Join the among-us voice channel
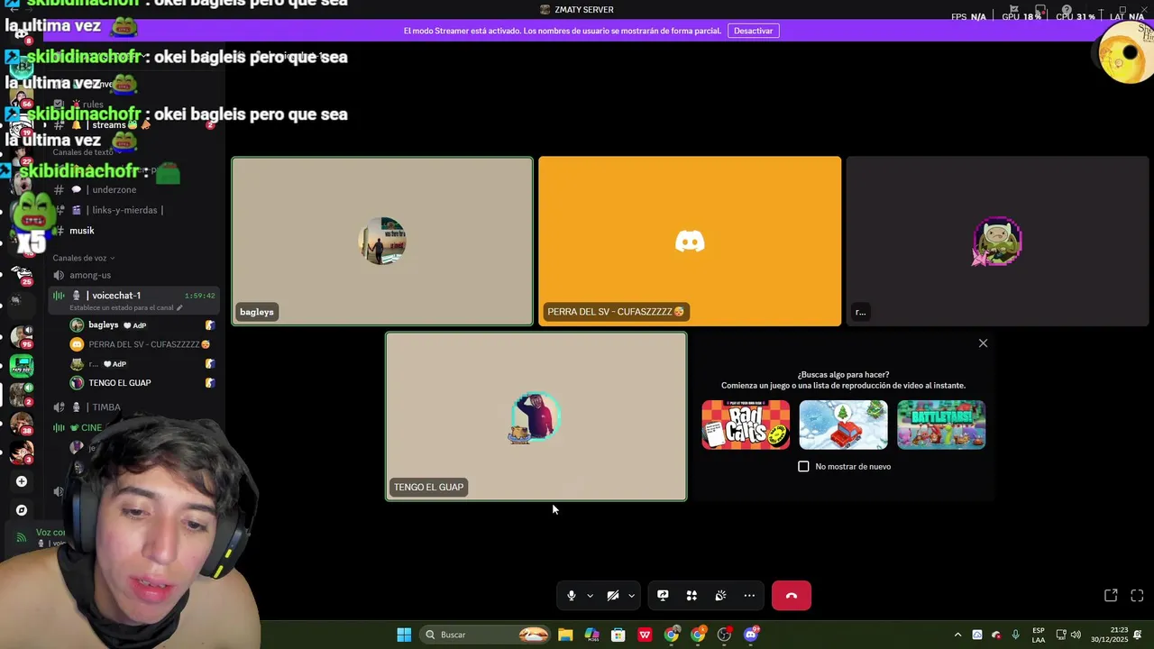 (x=90, y=275)
